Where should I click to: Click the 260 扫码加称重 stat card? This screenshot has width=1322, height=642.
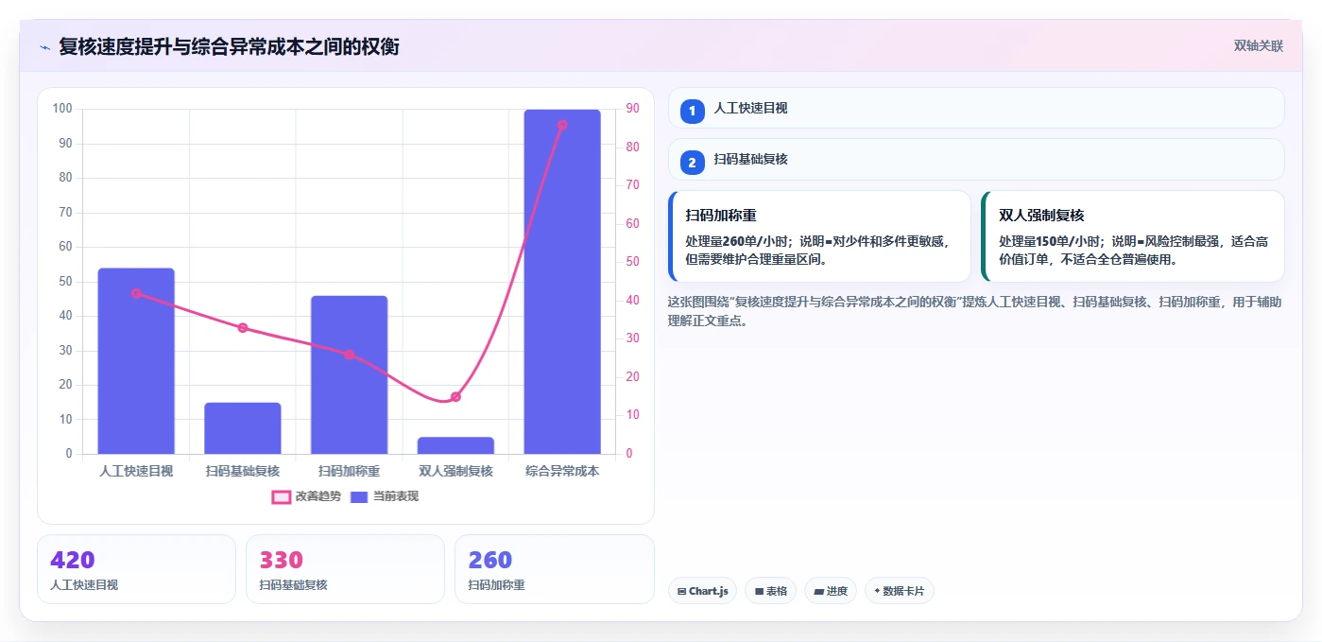[555, 569]
